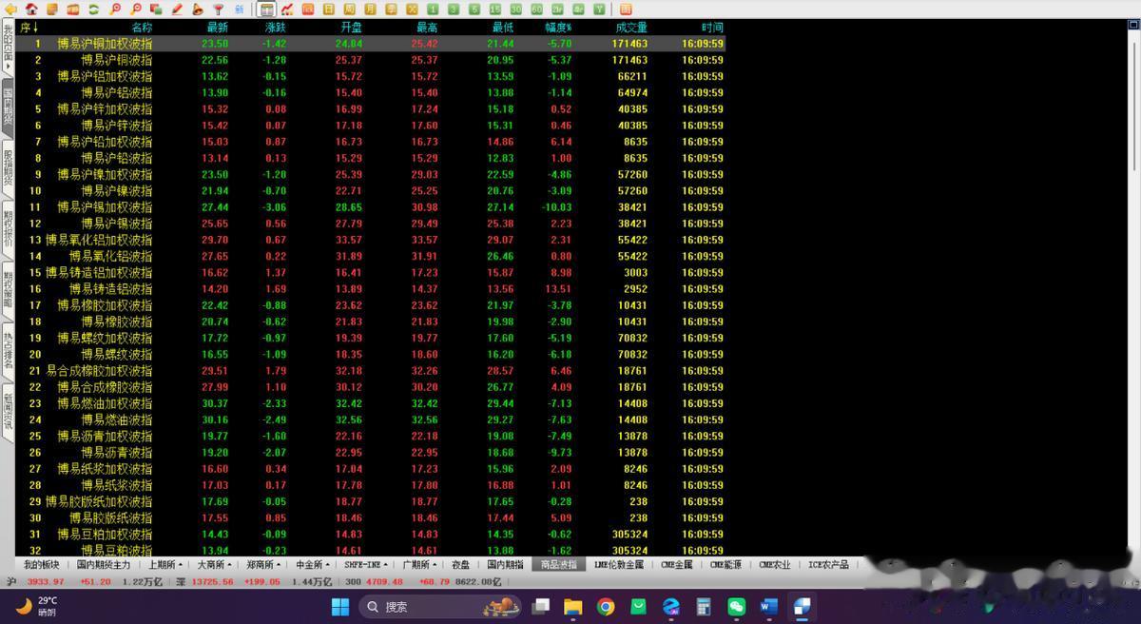Open File Explorer from the taskbar

click(x=573, y=606)
